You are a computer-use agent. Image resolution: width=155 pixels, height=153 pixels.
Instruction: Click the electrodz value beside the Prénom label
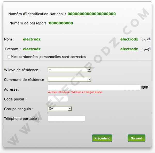32,49
